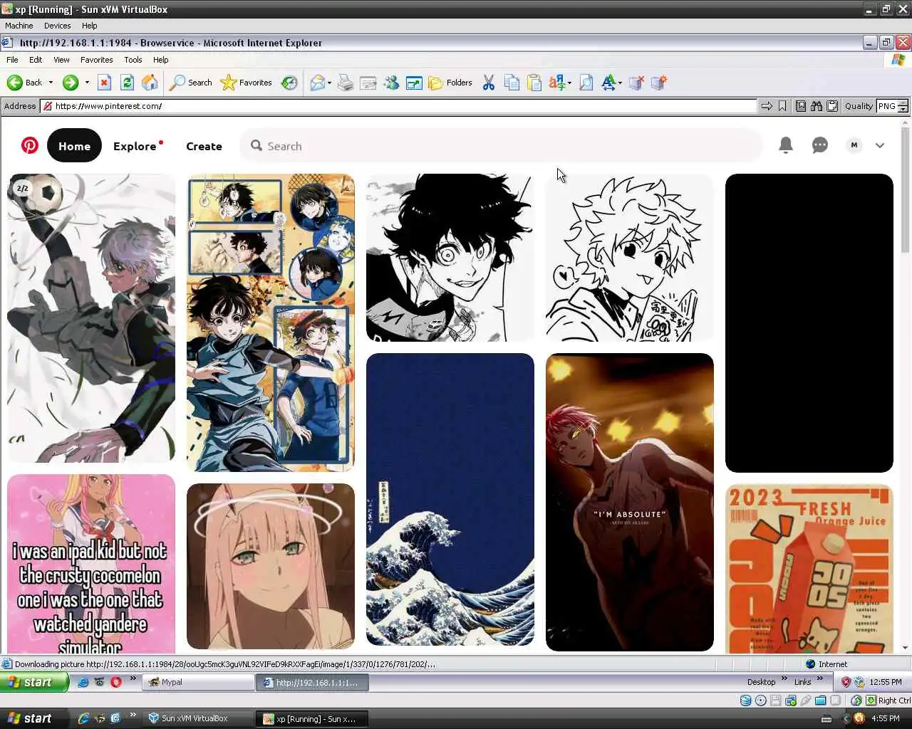The width and height of the screenshot is (912, 729).
Task: Open the View menu
Action: tap(61, 60)
